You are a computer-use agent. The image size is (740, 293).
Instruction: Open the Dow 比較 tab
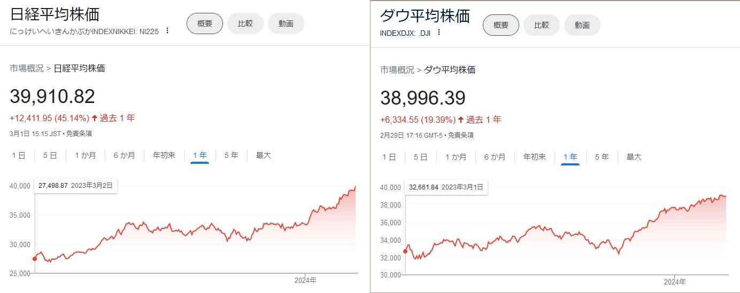542,25
